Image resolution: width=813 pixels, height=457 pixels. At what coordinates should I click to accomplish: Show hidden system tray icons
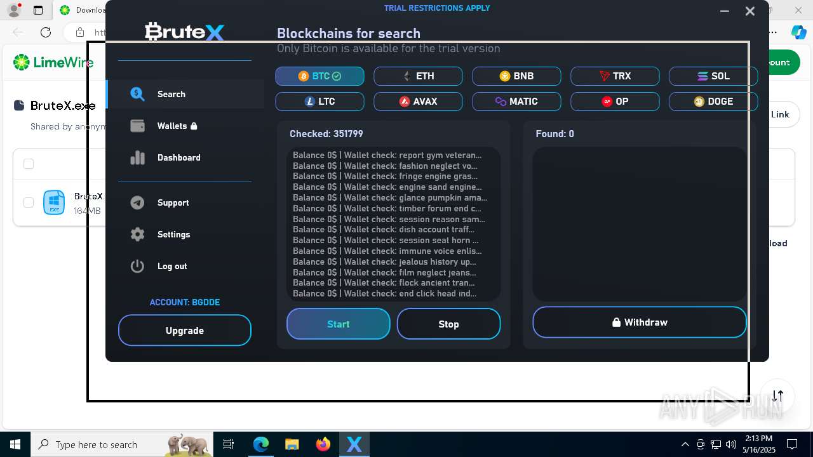point(685,444)
